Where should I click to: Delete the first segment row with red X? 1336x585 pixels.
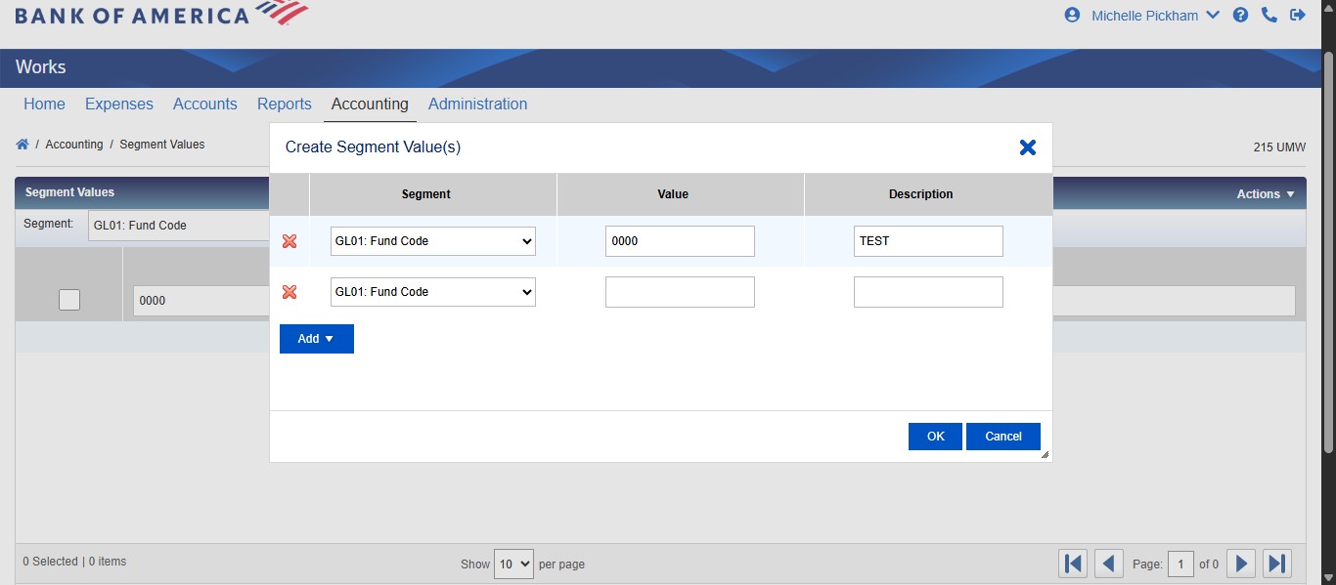pos(289,241)
